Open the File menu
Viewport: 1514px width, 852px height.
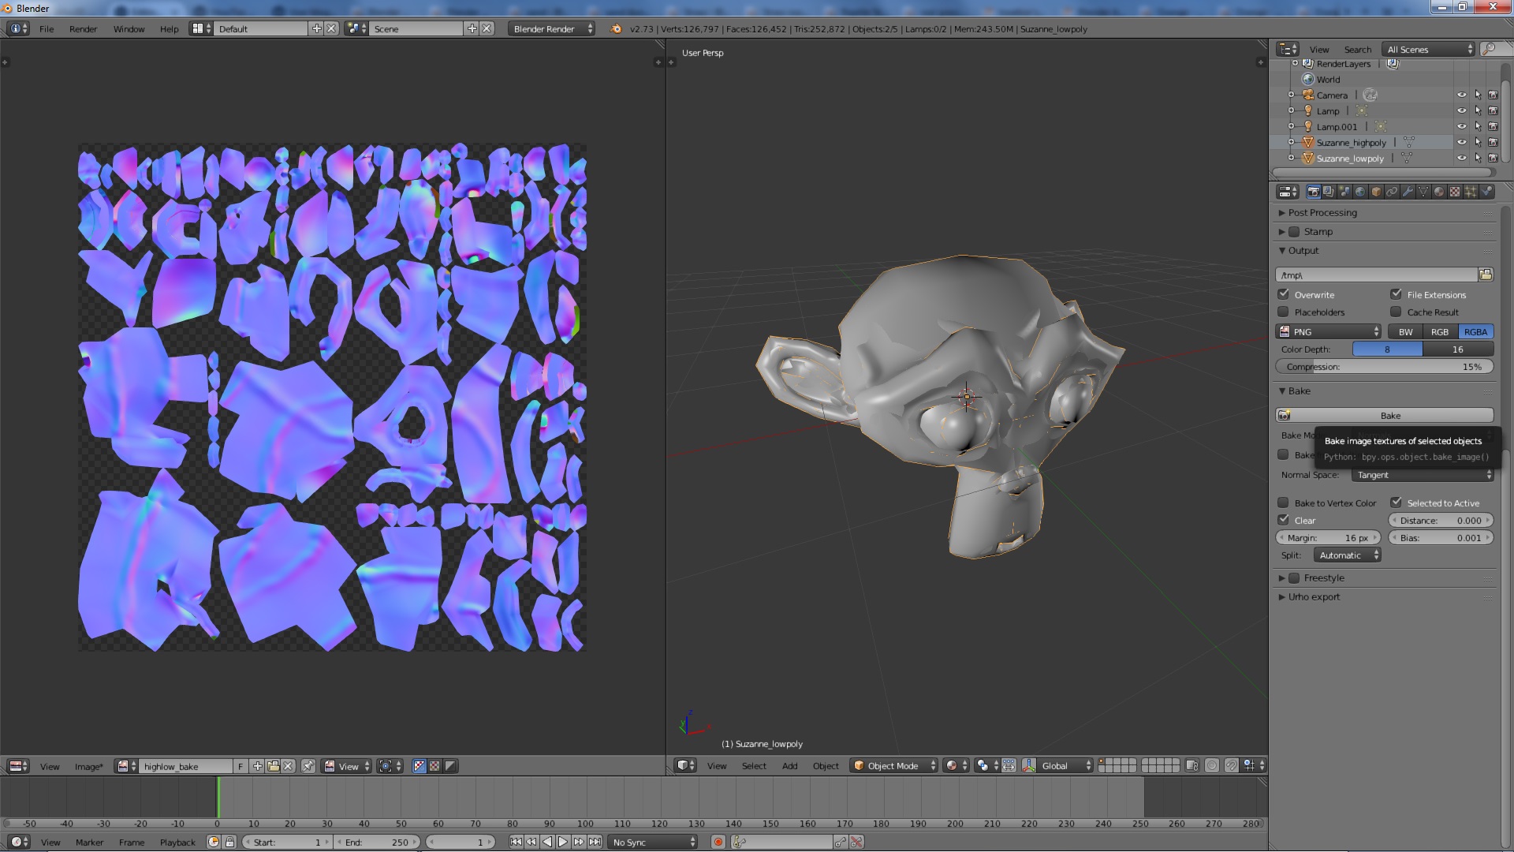[x=47, y=29]
